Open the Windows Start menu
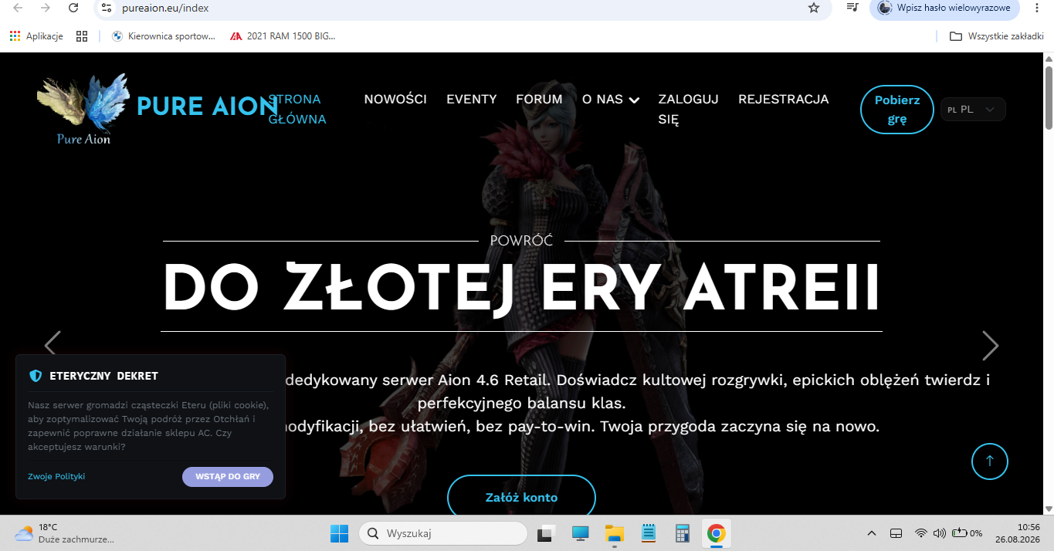The height and width of the screenshot is (551, 1054). [x=339, y=533]
